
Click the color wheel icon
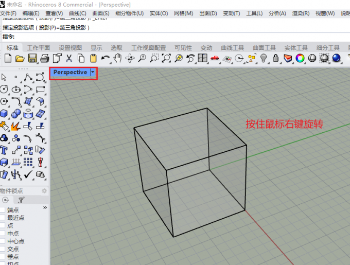tap(300, 59)
